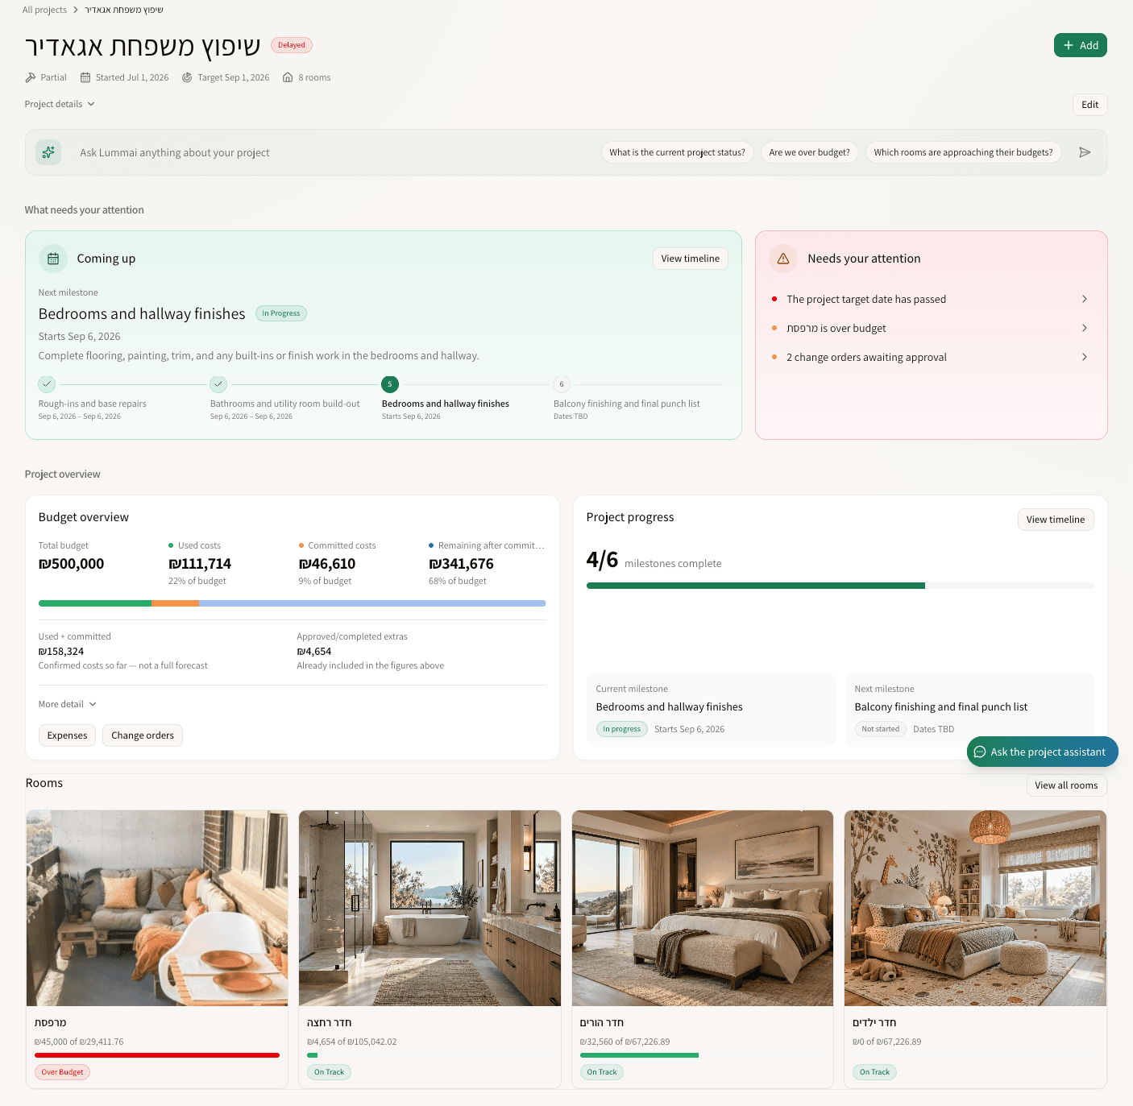Image resolution: width=1133 pixels, height=1106 pixels.
Task: Click the house icon beside 8 rooms
Action: [288, 77]
